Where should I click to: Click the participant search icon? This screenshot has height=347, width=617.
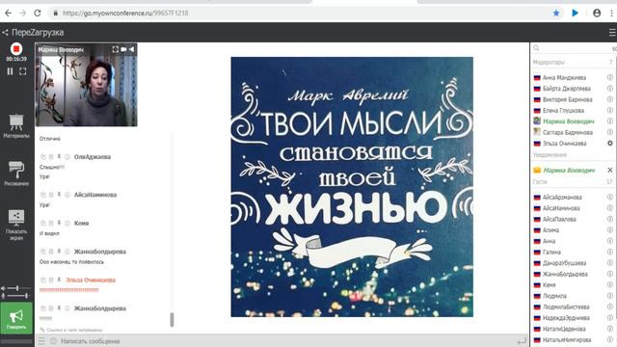[x=536, y=48]
